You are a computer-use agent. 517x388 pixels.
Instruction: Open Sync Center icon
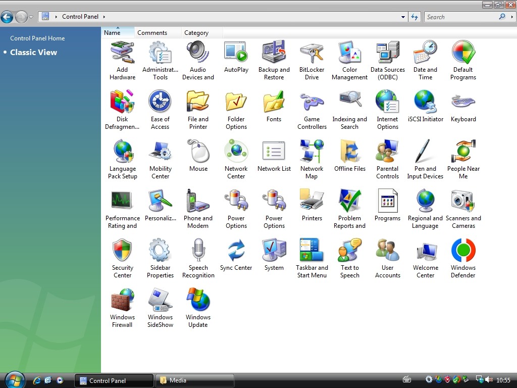coord(236,250)
